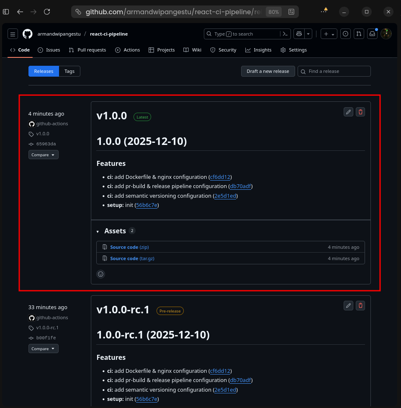Click the Draft a new release button

click(268, 71)
